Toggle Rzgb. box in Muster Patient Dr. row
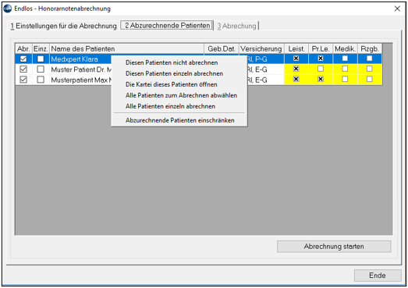The image size is (408, 288). click(x=370, y=69)
